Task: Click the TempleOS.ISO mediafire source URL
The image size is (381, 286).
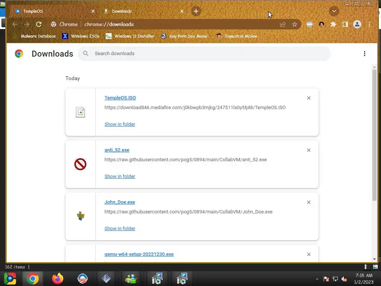Action: 195,108
